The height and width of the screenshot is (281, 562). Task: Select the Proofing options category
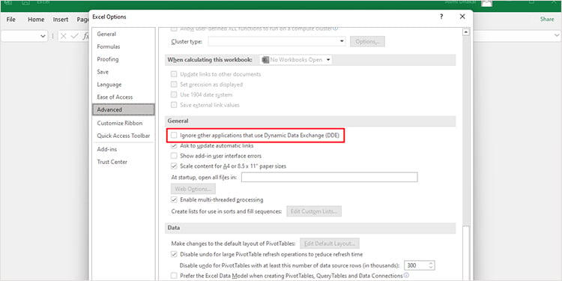108,59
